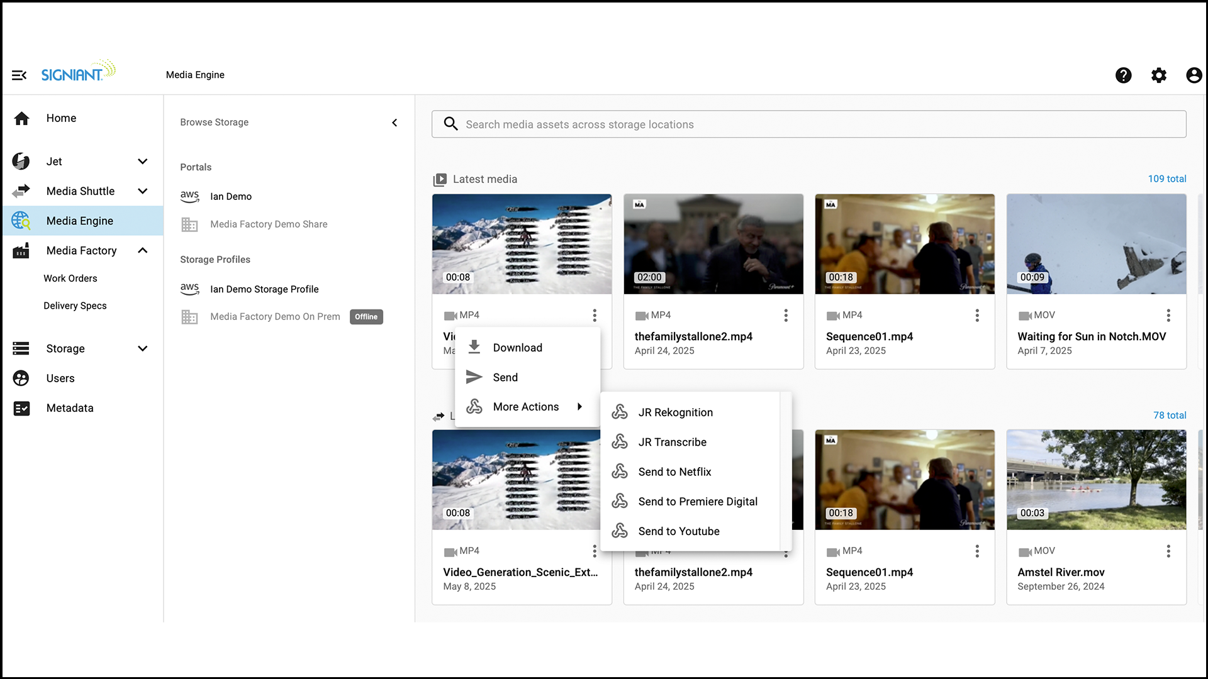Click the help question mark icon

[1123, 75]
